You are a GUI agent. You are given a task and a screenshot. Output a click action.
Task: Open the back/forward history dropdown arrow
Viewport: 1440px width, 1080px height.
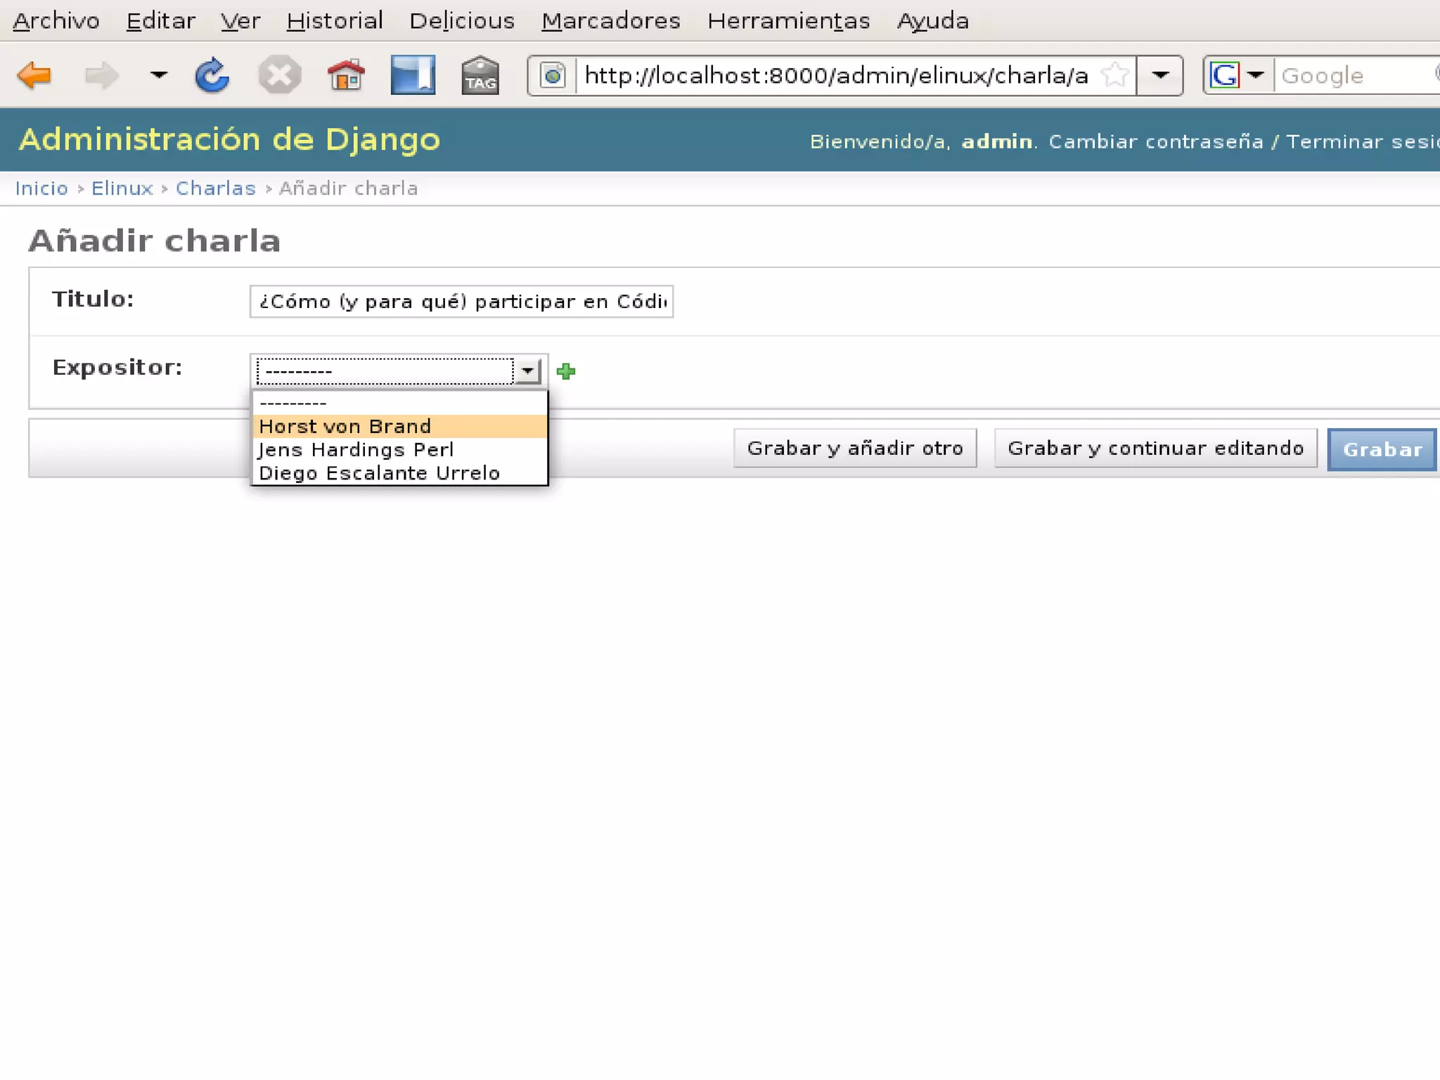(159, 75)
